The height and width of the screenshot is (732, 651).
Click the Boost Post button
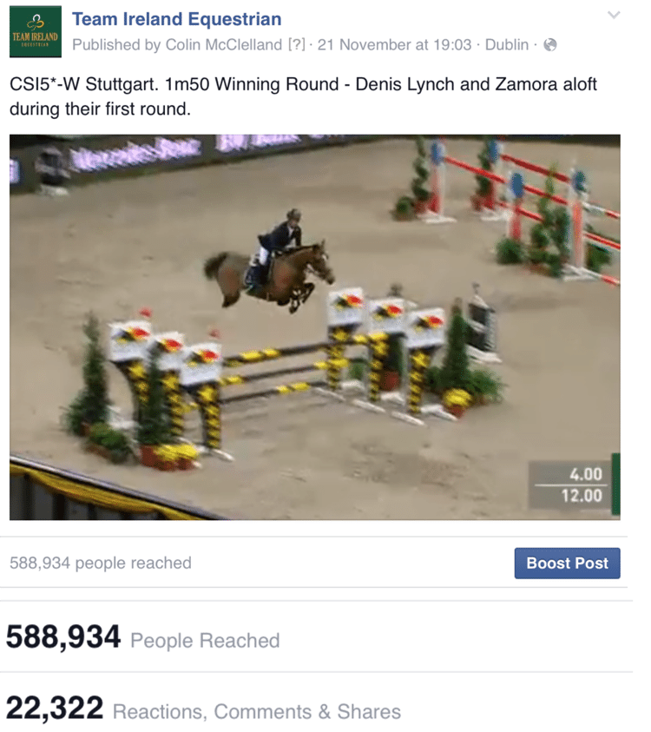click(x=567, y=563)
